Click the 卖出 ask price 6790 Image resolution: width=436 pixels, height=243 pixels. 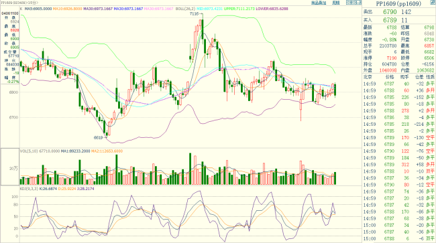(x=390, y=12)
